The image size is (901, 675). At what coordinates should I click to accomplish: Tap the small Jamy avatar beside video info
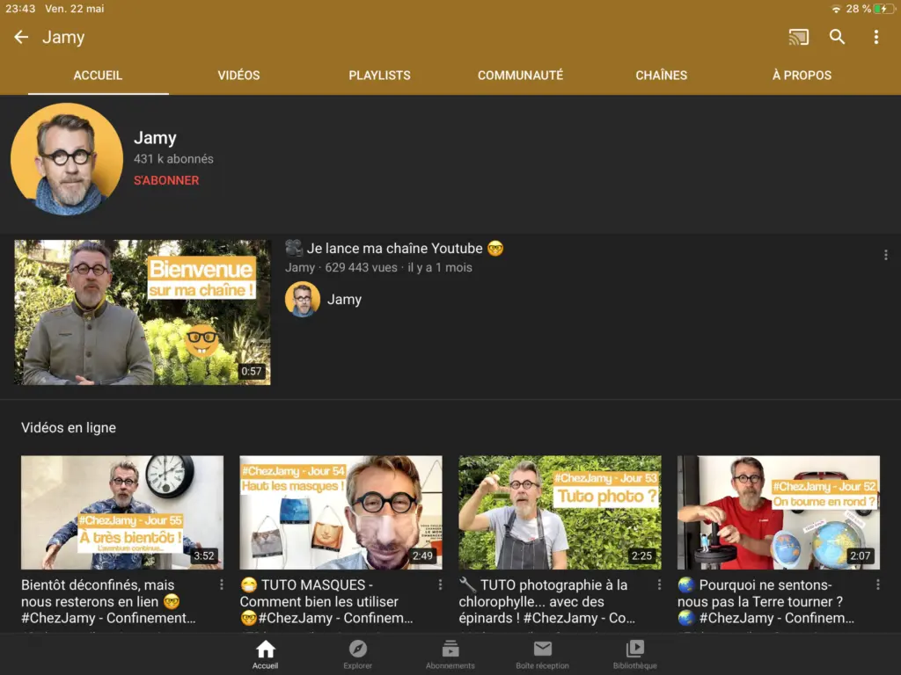303,299
